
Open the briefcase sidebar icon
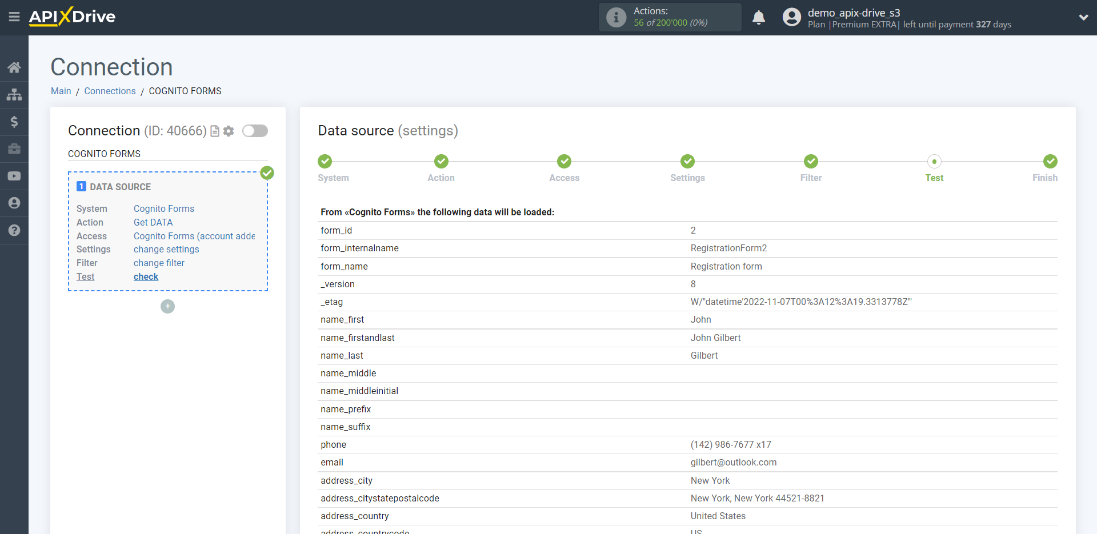point(14,149)
